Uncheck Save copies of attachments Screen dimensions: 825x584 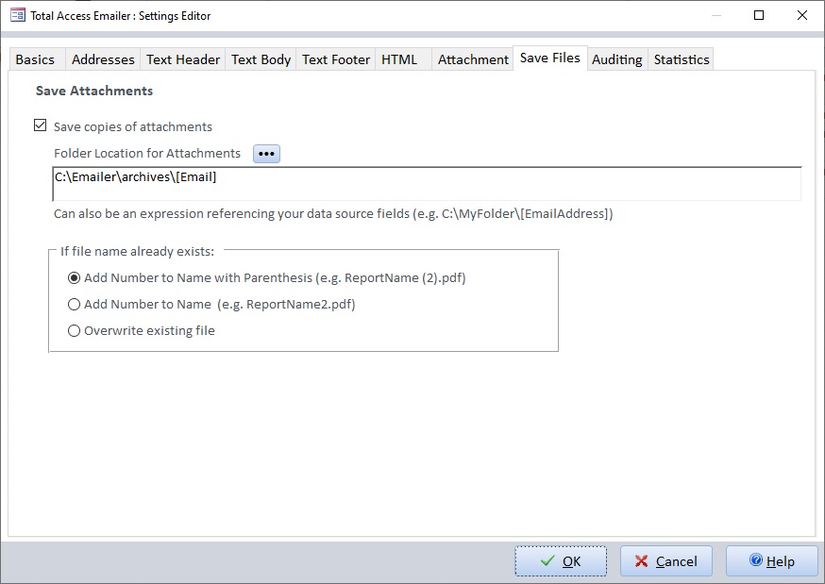click(x=41, y=125)
